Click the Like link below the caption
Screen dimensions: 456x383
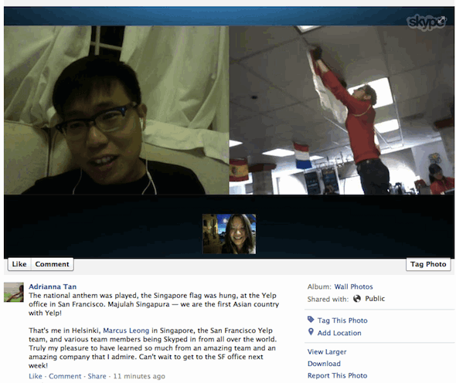pyautogui.click(x=36, y=376)
